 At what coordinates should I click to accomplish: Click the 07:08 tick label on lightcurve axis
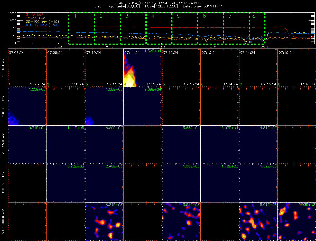click(x=58, y=46)
